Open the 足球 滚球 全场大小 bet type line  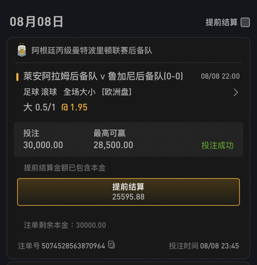coord(77,92)
